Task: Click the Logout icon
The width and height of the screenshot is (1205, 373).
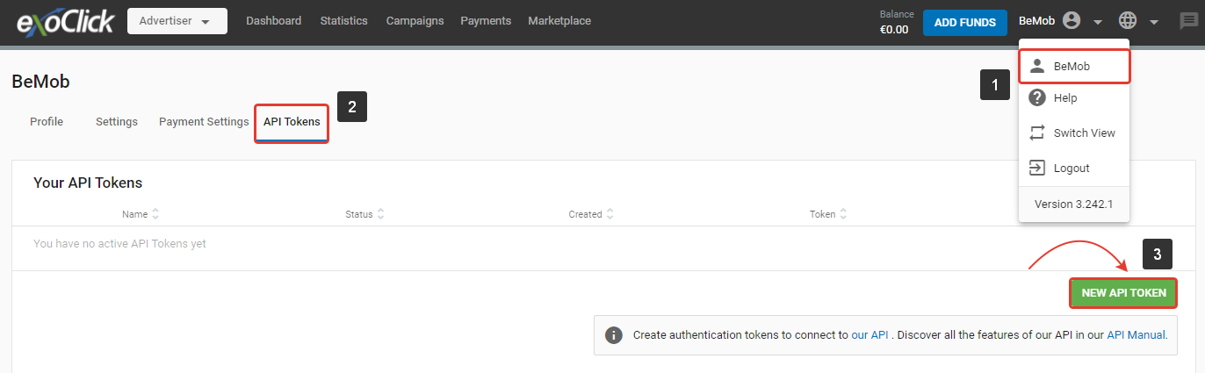Action: (x=1037, y=169)
